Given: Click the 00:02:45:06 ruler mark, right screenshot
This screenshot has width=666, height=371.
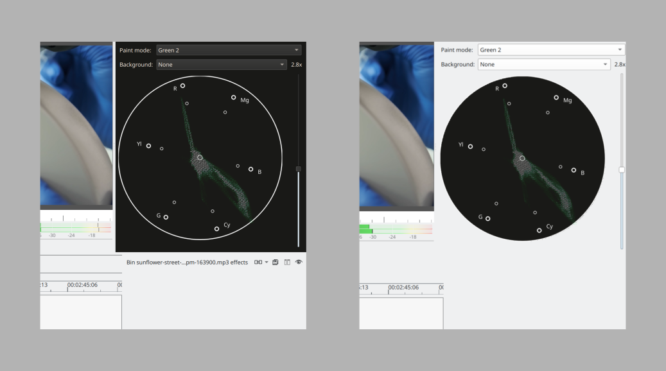Looking at the screenshot, I should [x=403, y=287].
